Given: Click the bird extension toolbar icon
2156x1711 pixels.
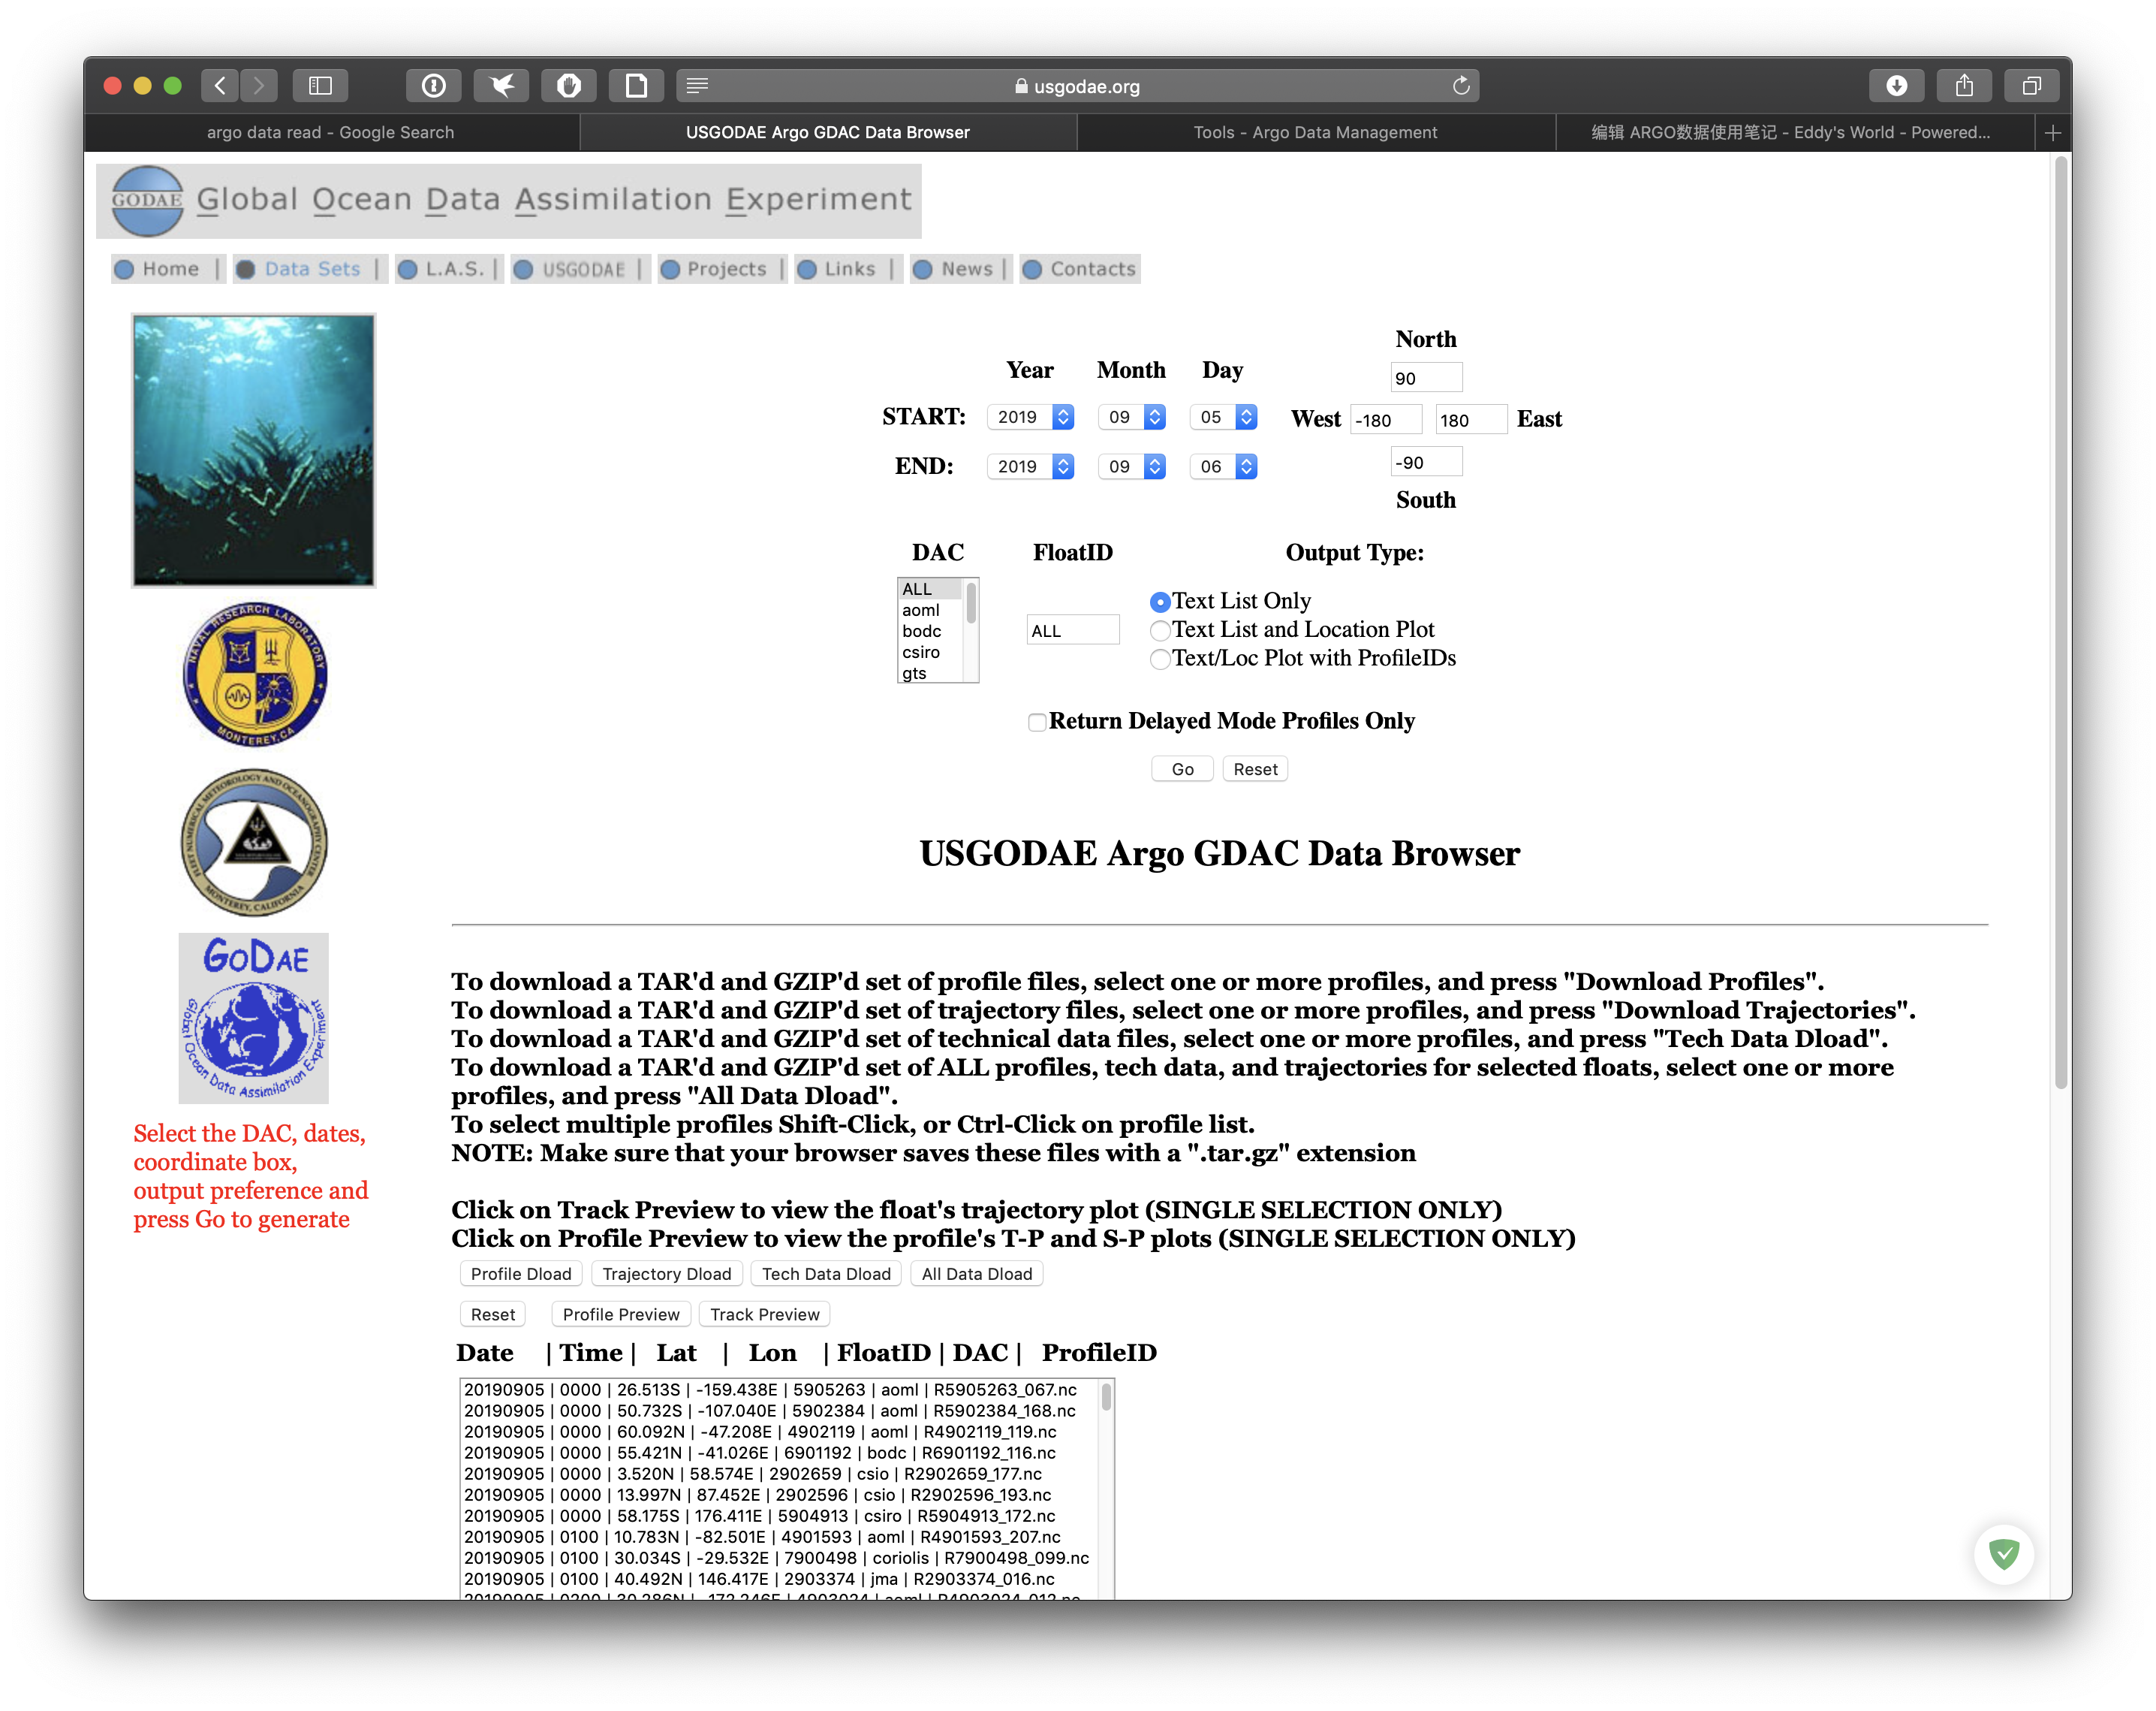Looking at the screenshot, I should [501, 86].
